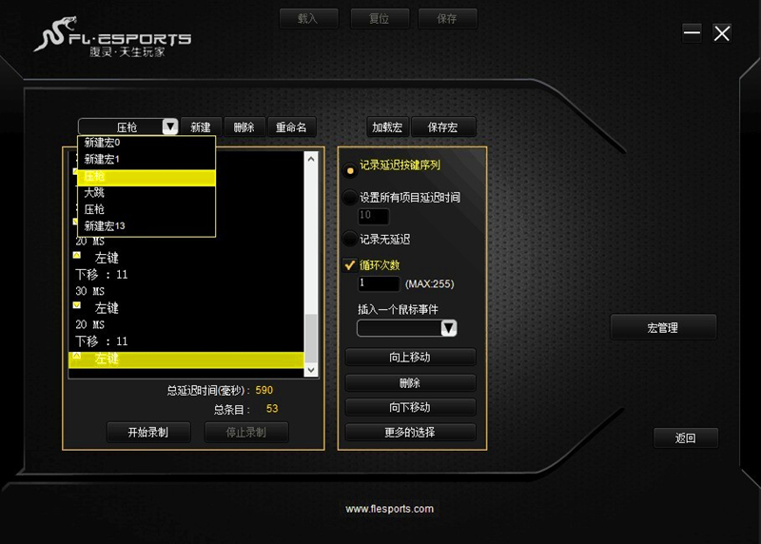
Task: Select the highlighted yellow 左键 row
Action: coord(186,359)
